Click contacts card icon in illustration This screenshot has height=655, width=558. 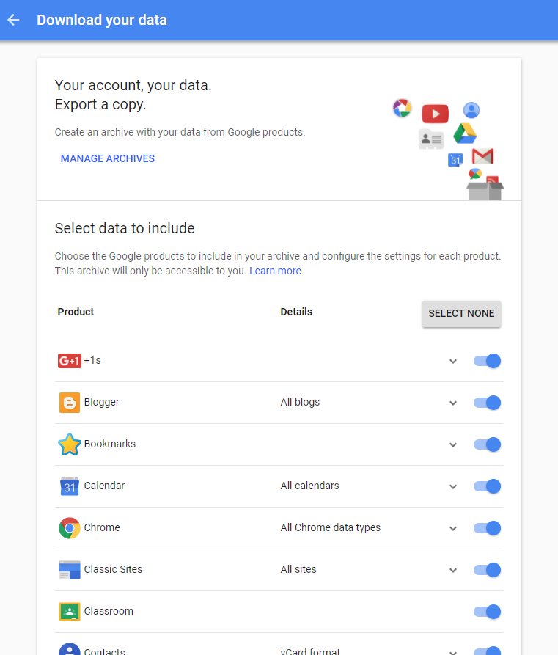pos(430,139)
